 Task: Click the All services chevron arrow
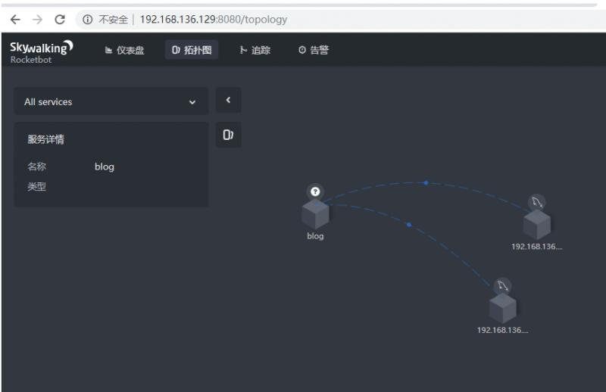[x=192, y=102]
